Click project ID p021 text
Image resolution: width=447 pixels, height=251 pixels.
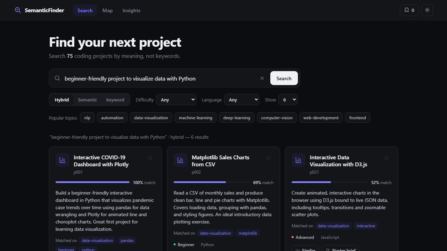point(314,172)
